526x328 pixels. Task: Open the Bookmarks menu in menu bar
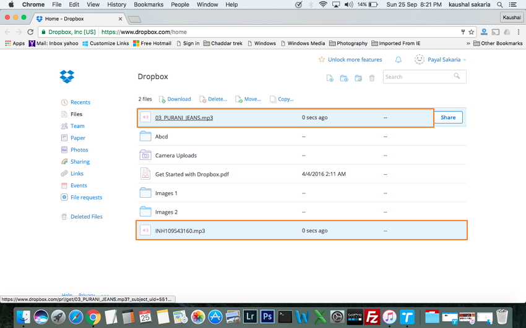pos(149,4)
